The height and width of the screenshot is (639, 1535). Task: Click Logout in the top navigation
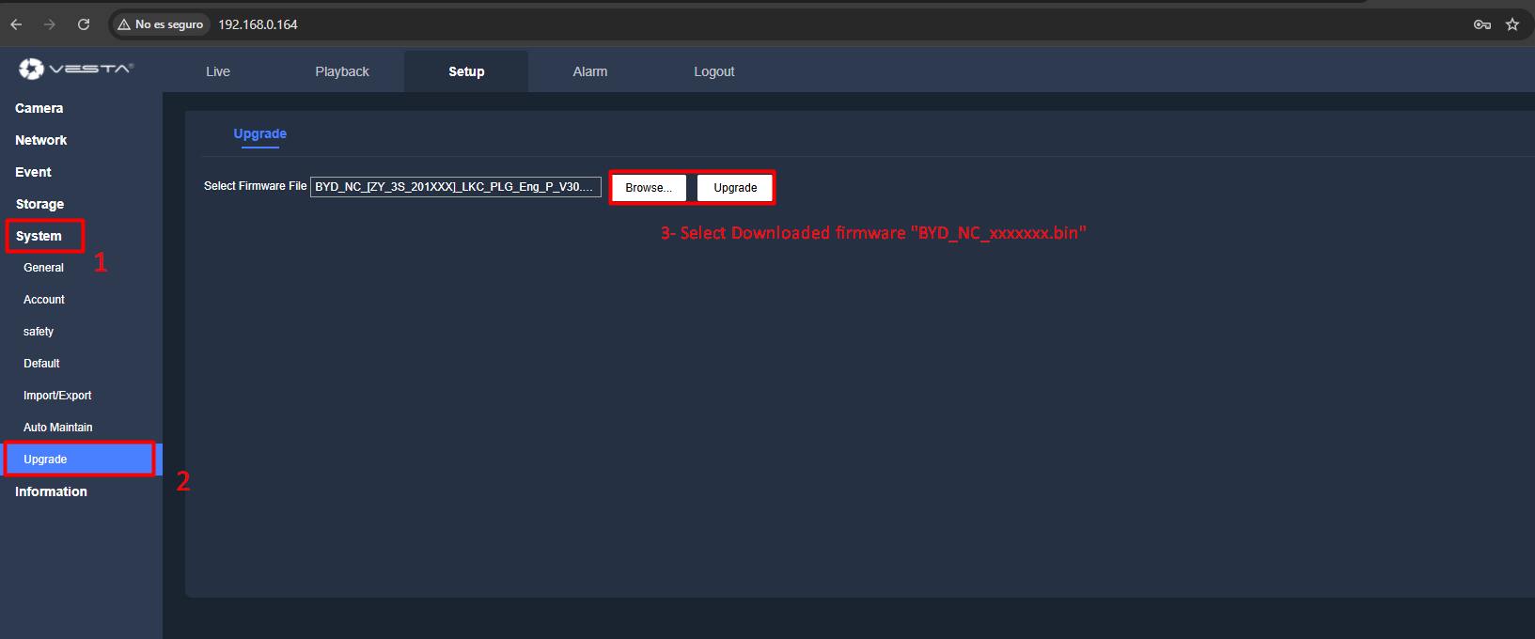[x=714, y=71]
